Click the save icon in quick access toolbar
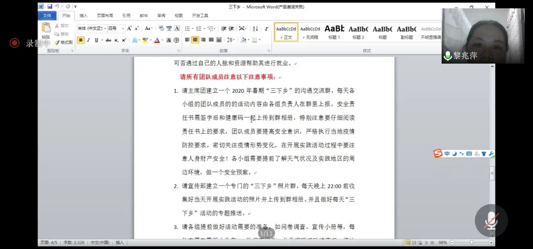Viewport: 533px width, 249px height. (50, 6)
